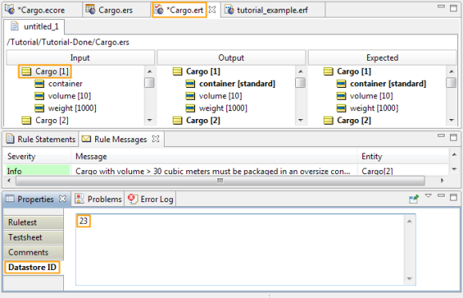Image resolution: width=463 pixels, height=298 pixels.
Task: Close the Rule Messages tab
Action: [156, 139]
